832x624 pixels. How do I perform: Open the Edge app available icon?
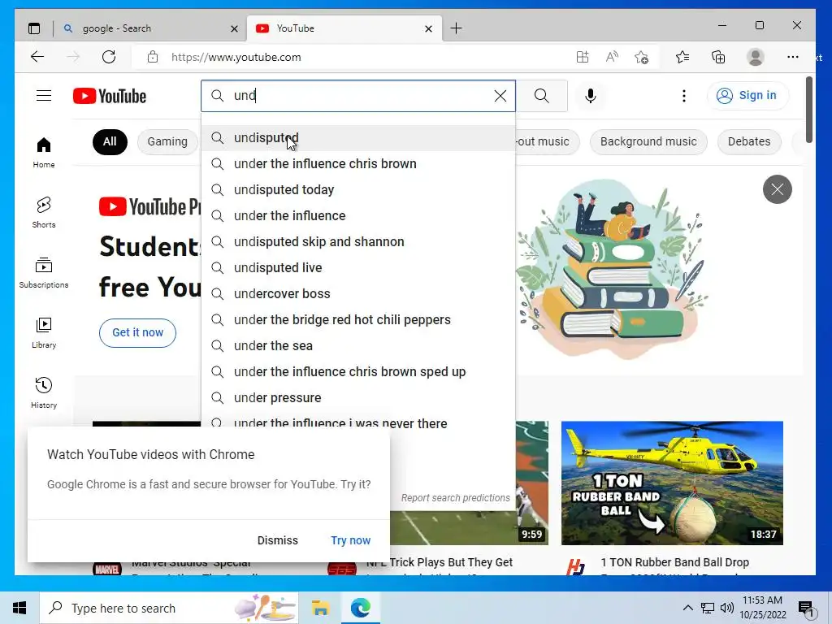582,57
